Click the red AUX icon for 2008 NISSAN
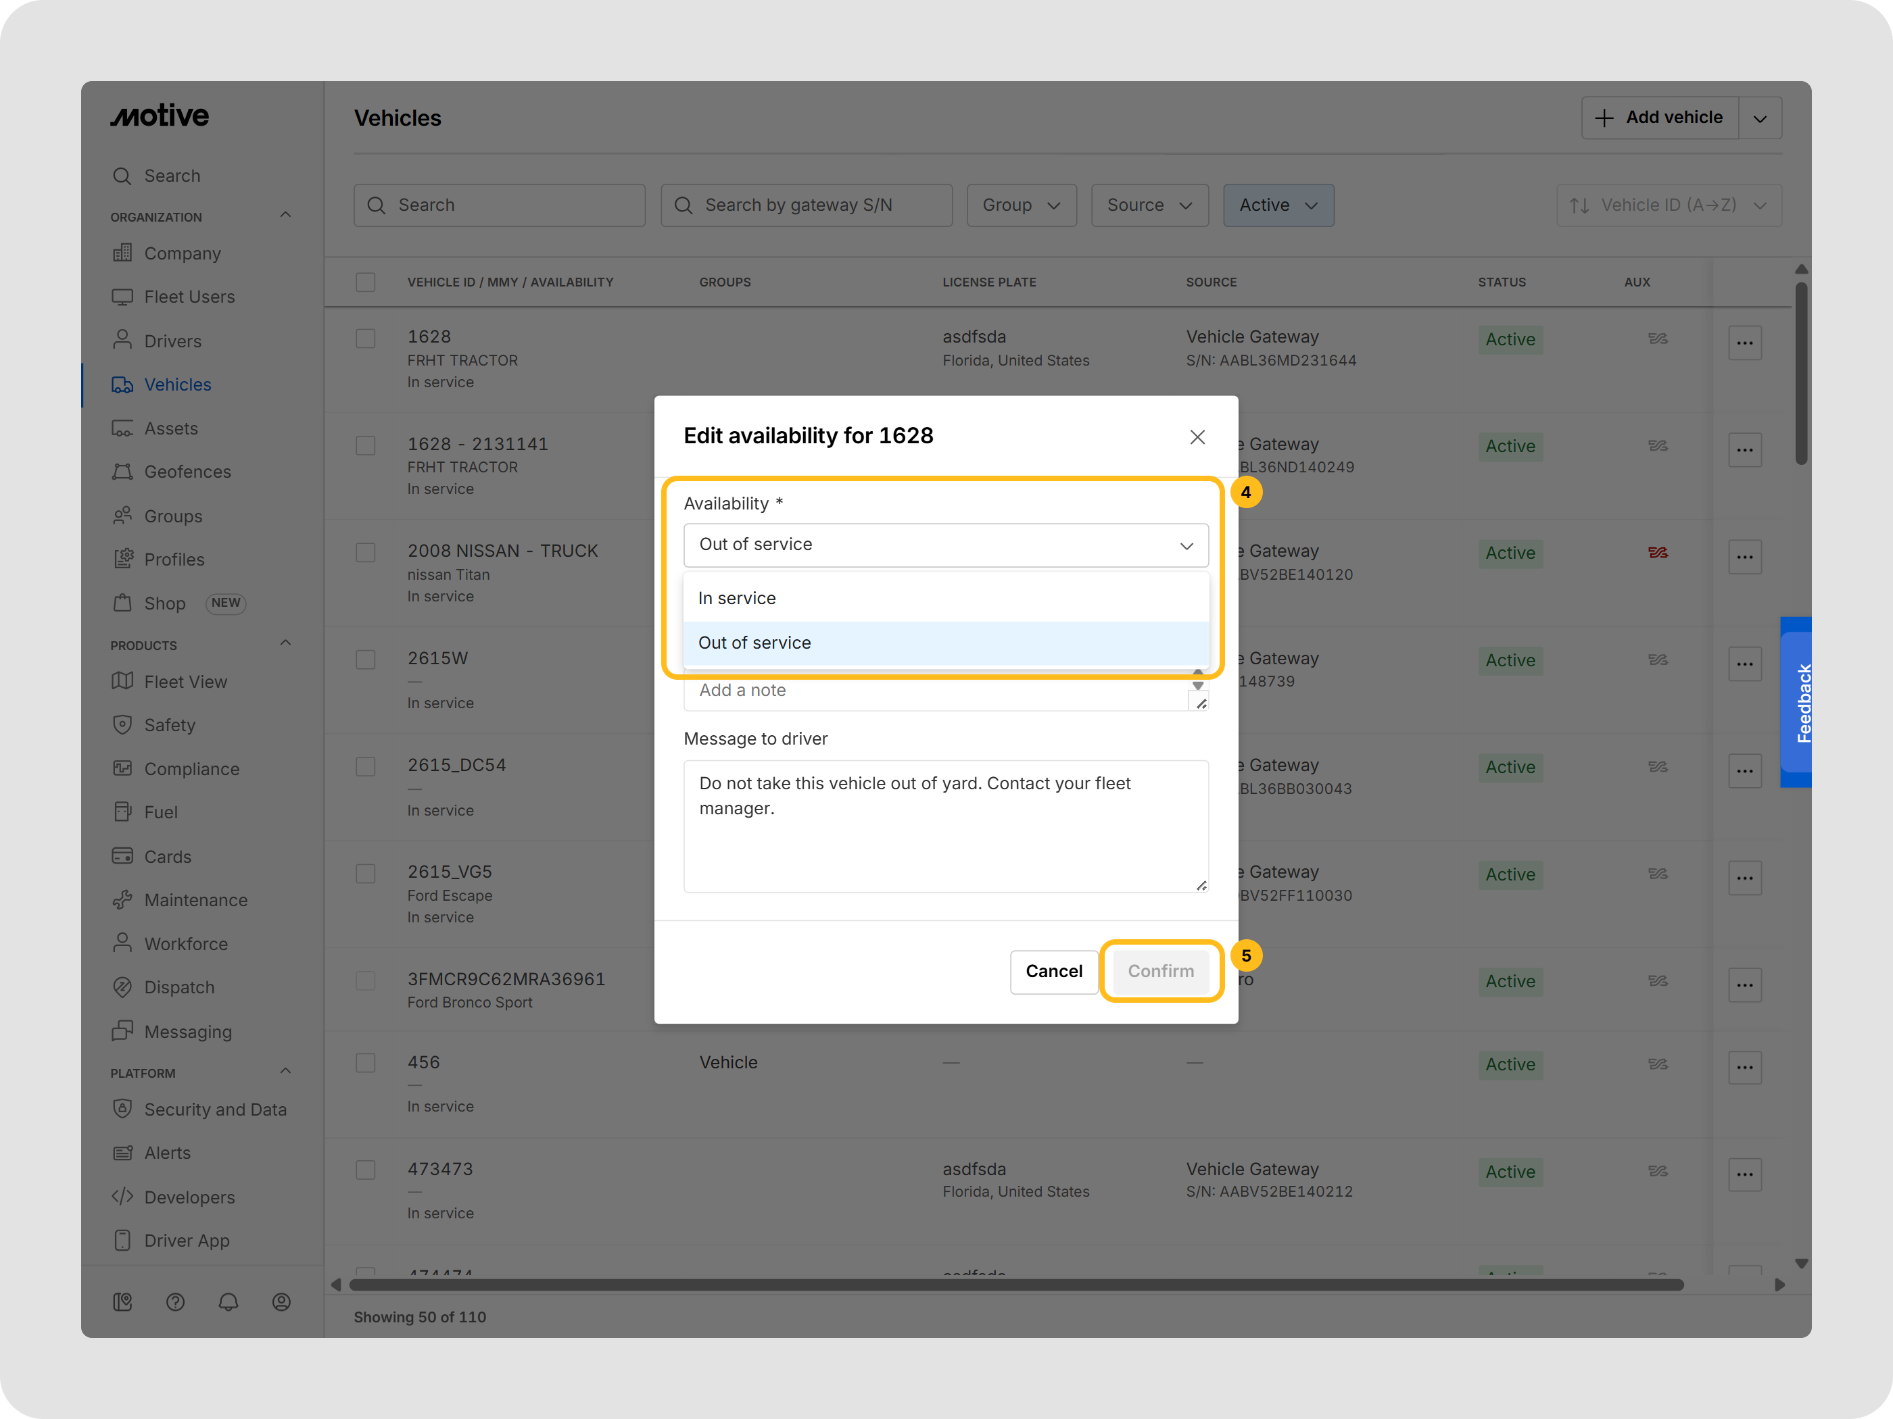The height and width of the screenshot is (1419, 1893). pos(1658,553)
